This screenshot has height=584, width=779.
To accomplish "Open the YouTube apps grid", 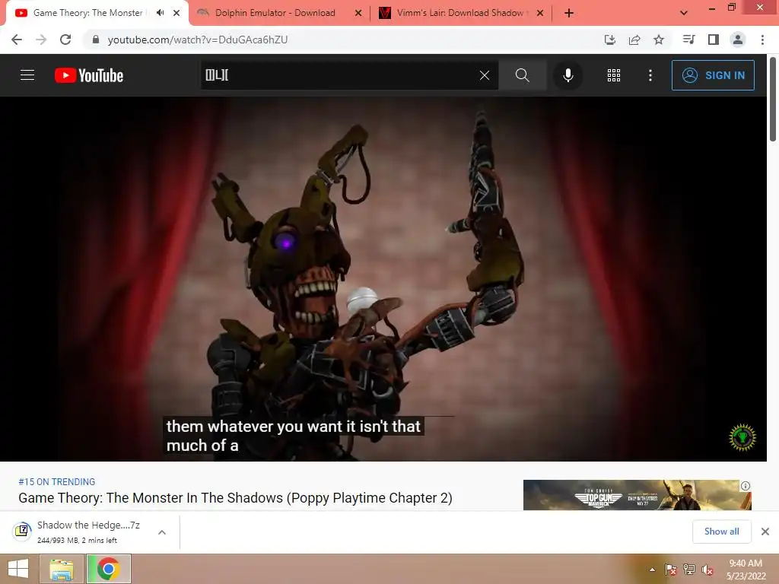I will [x=614, y=75].
